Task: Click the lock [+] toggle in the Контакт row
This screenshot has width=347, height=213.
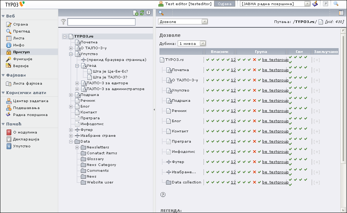Action: [x=317, y=131]
